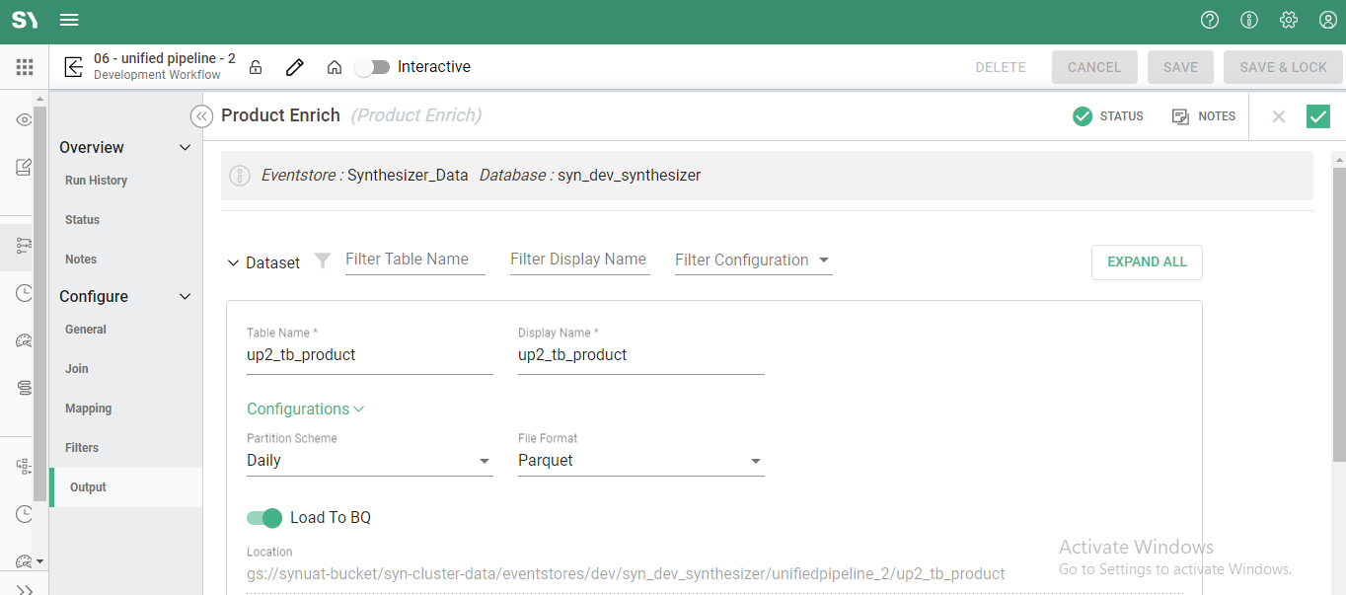Toggle the Interactive mode switch
This screenshot has width=1346, height=595.
point(372,67)
